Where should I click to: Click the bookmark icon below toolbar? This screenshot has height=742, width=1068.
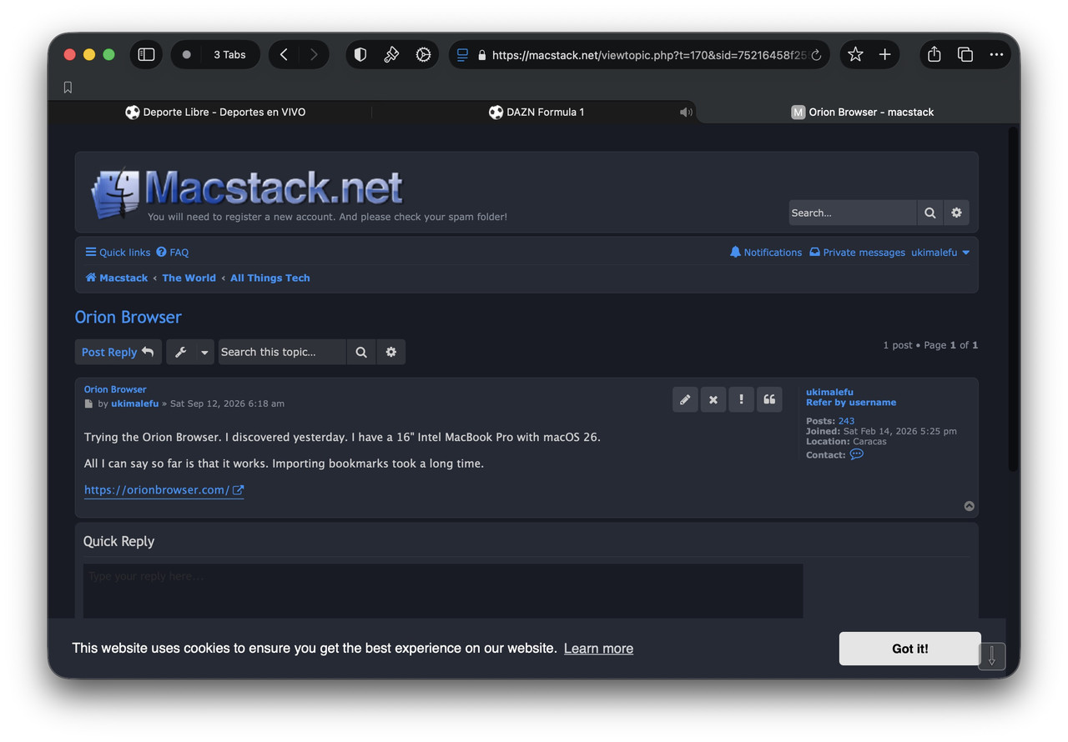pyautogui.click(x=68, y=88)
